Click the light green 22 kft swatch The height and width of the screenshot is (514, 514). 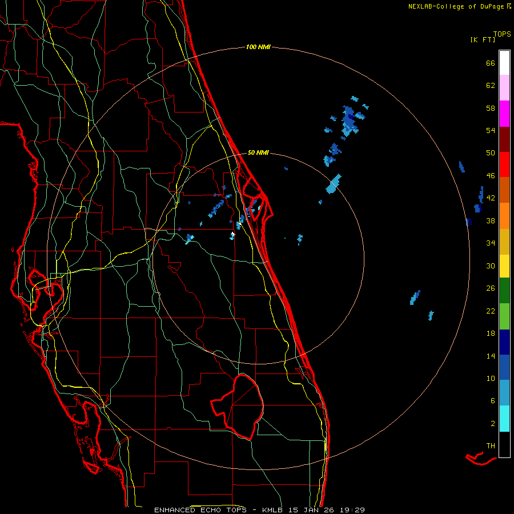point(504,316)
